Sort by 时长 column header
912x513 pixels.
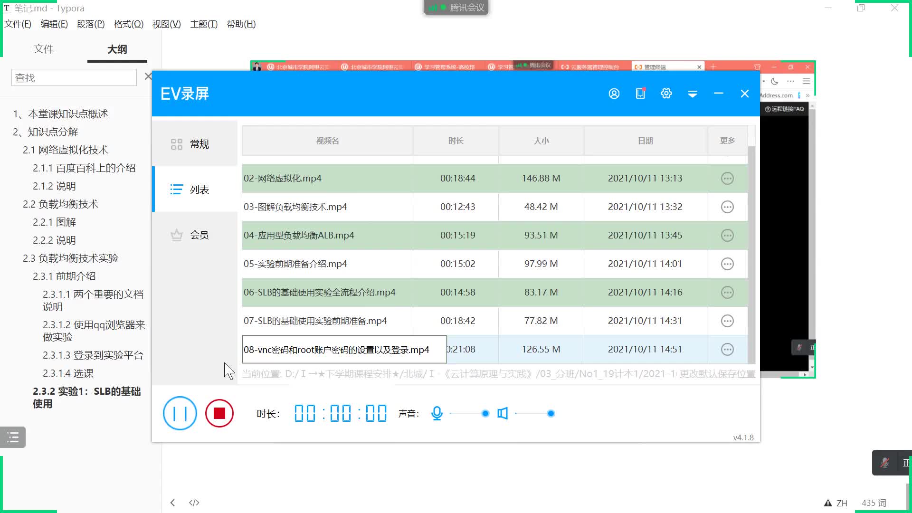[x=456, y=141]
